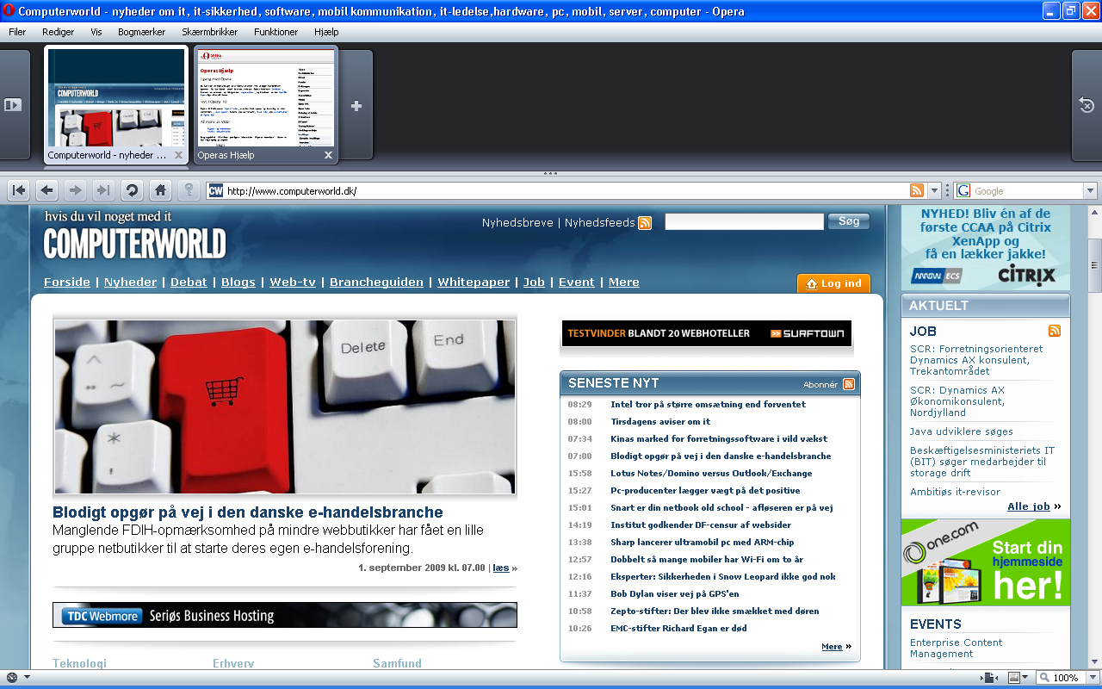Click the tab bar resize handle dots
The image size is (1102, 689).
[551, 173]
